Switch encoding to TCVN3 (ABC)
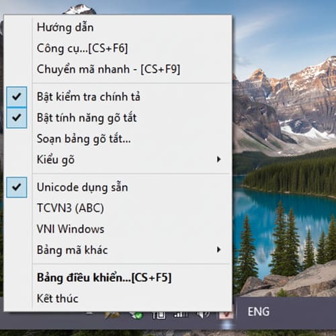The width and height of the screenshot is (336, 336). point(118,208)
